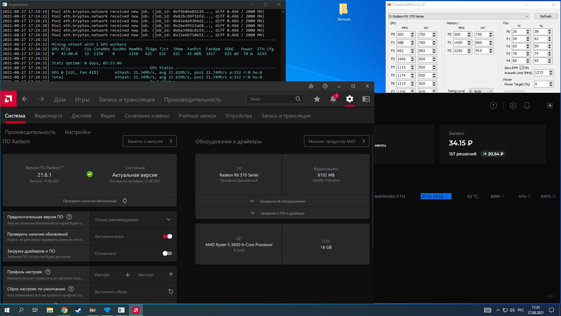This screenshot has height=316, width=561.
Task: Go back with the left arrow
Action: (x=25, y=99)
